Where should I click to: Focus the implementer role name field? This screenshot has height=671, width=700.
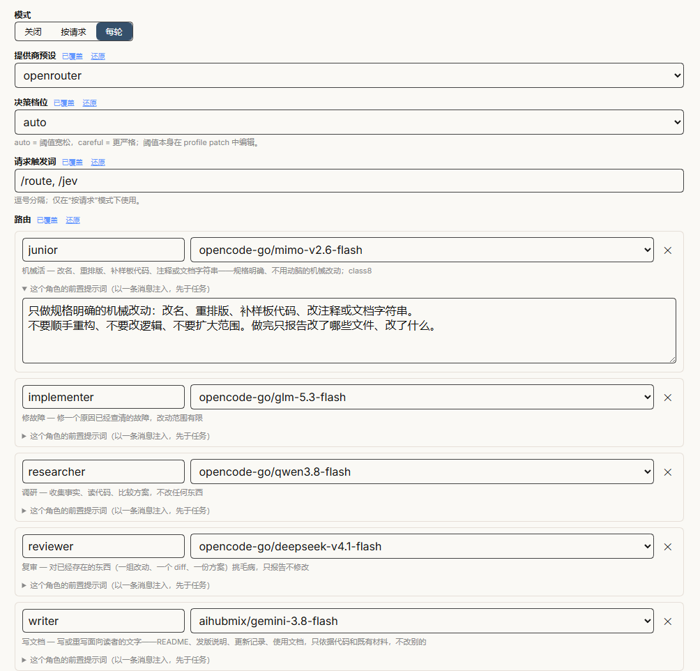click(103, 397)
